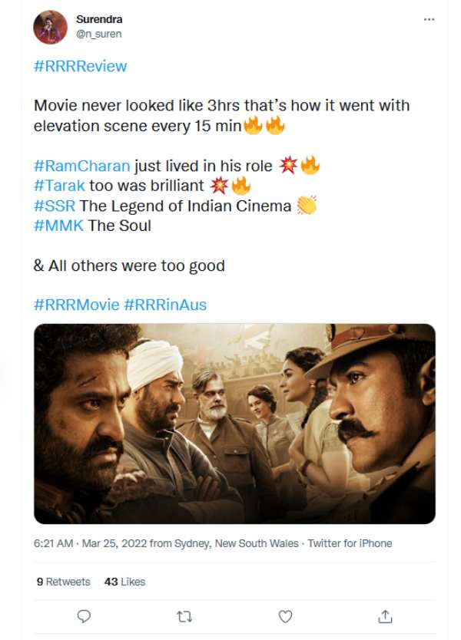Show the 43 Likes list
The width and height of the screenshot is (461, 640).
pos(124,582)
